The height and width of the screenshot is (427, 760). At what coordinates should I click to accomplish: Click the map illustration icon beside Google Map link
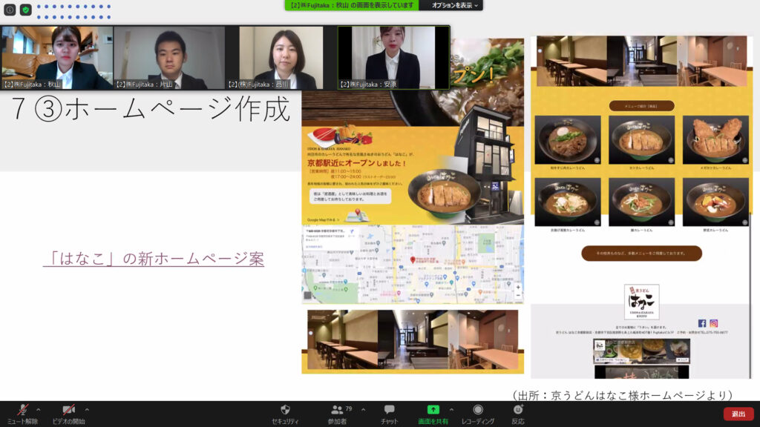(x=357, y=216)
